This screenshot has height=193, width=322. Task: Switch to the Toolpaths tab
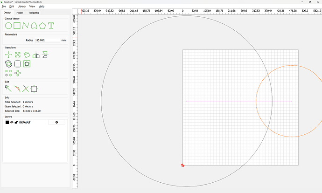tap(34, 13)
